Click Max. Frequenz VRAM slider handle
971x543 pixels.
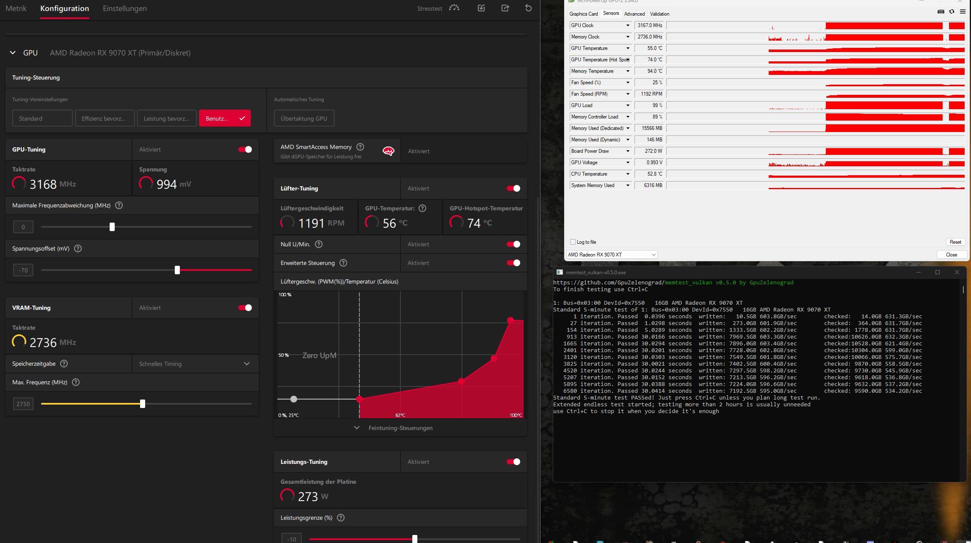point(143,404)
